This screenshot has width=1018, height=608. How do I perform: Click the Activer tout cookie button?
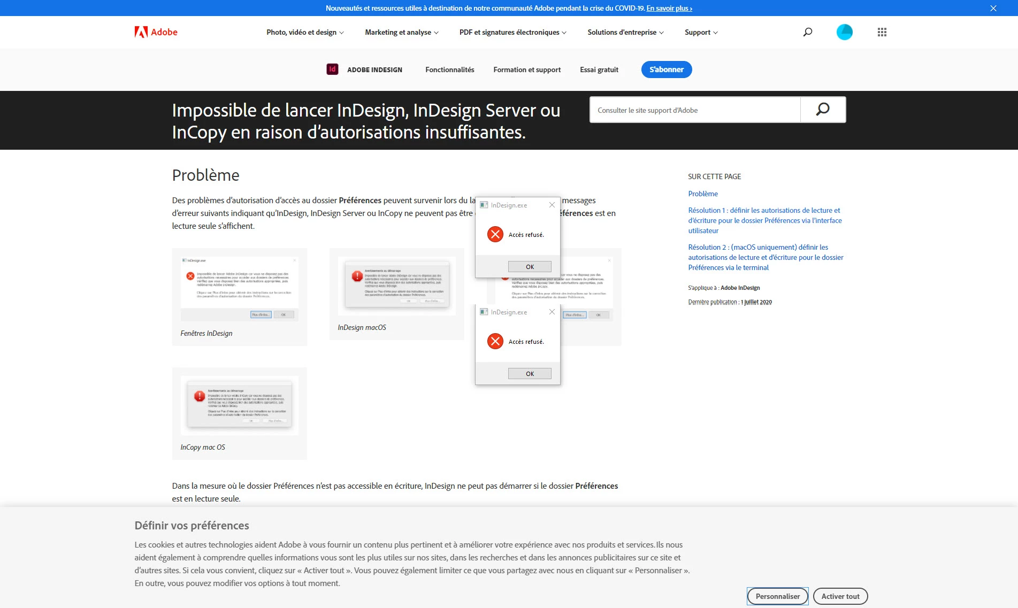[840, 596]
